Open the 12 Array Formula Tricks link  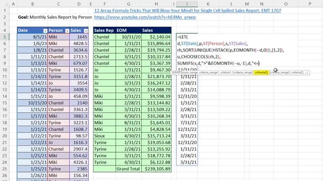pyautogui.click(x=187, y=11)
